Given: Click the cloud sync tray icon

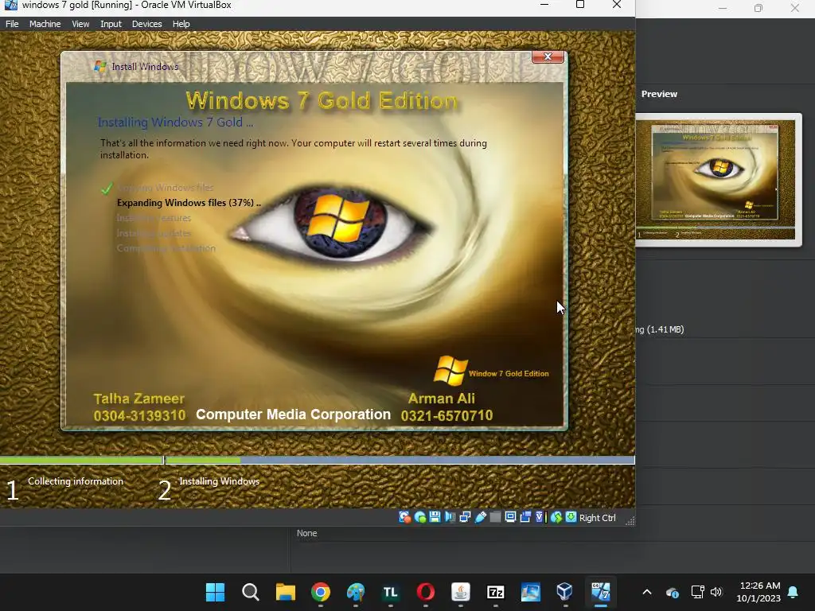Looking at the screenshot, I should tap(672, 592).
